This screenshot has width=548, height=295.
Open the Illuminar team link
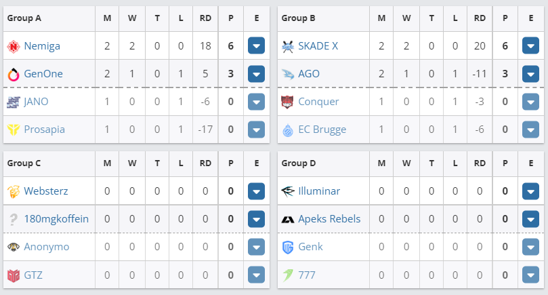pos(320,191)
